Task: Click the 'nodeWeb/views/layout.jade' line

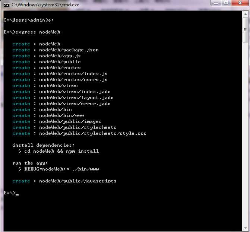Action: pyautogui.click(x=63, y=98)
